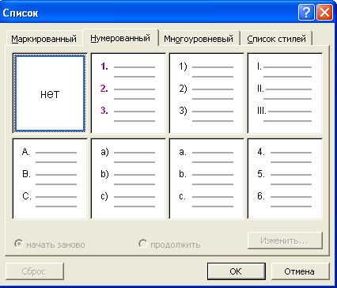The width and height of the screenshot is (337, 288).
Task: Select the "нет" numbering thumbnail
Action: click(x=50, y=93)
